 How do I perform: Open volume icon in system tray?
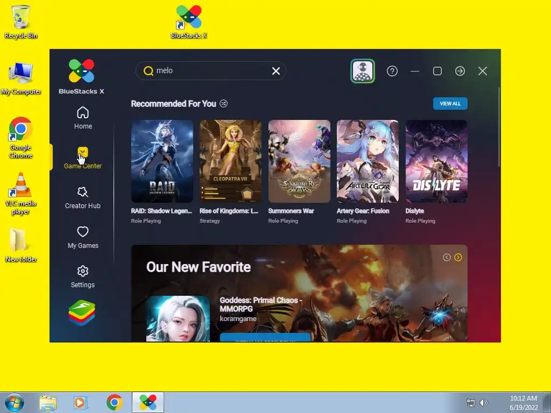[x=484, y=403]
